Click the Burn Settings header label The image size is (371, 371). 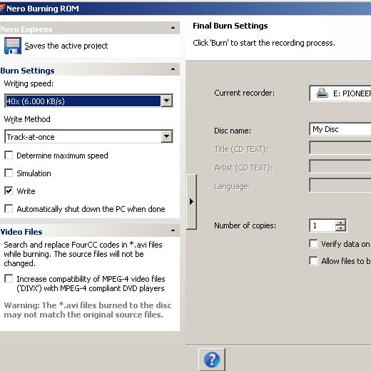pos(27,71)
